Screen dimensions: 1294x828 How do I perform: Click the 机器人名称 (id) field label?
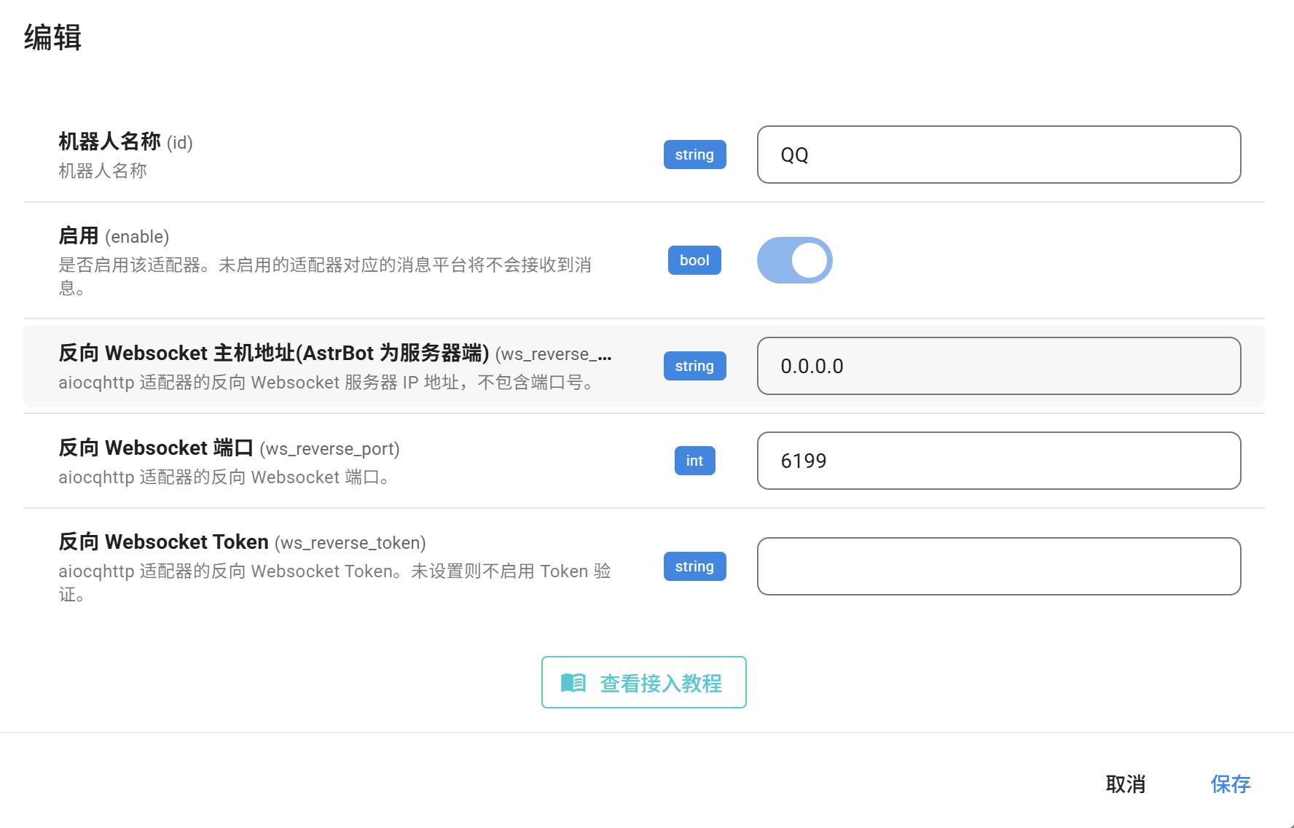[125, 142]
